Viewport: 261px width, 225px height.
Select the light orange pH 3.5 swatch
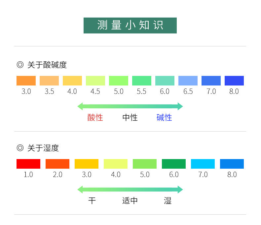[49, 81]
